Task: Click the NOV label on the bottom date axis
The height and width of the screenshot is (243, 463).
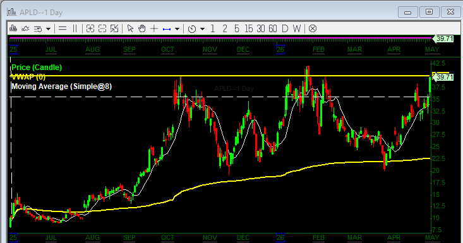Action: tap(210, 237)
